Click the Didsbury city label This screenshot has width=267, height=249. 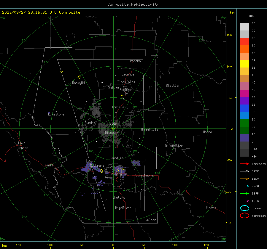[x=112, y=133]
